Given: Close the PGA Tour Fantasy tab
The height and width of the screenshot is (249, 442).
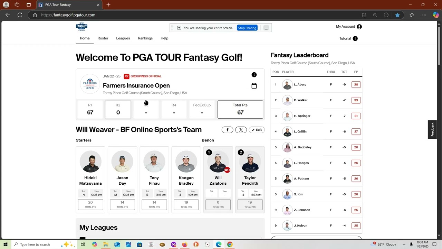Looking at the screenshot, I should pyautogui.click(x=98, y=5).
